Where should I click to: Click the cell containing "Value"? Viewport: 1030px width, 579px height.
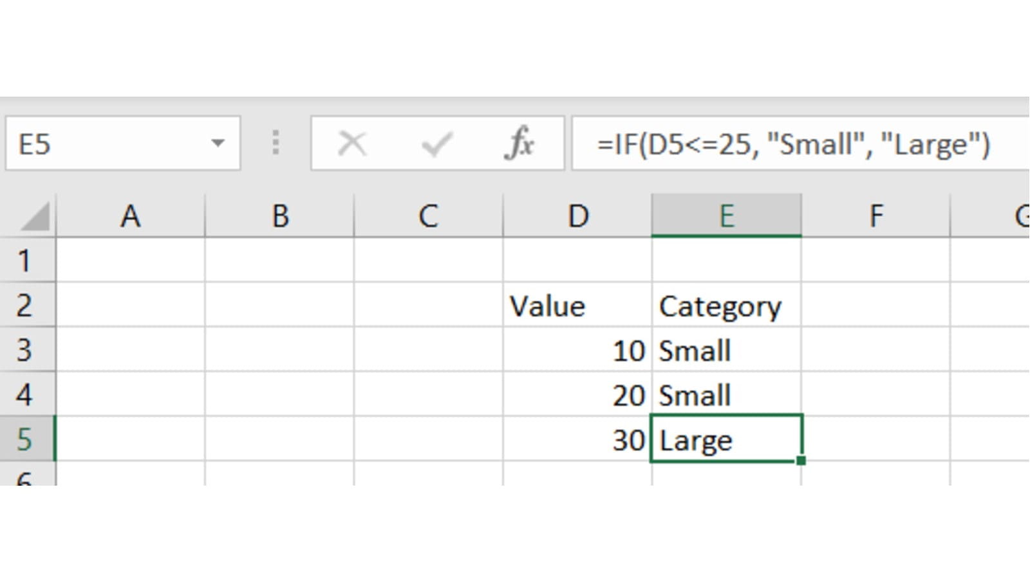pyautogui.click(x=577, y=306)
